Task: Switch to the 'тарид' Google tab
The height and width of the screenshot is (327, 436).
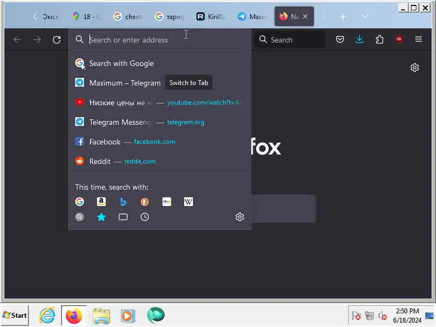Action: (x=169, y=17)
